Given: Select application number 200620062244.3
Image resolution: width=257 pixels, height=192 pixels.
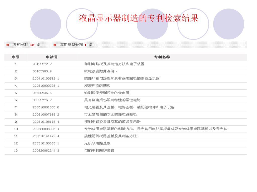Looking at the screenshot, I should 46,150.
